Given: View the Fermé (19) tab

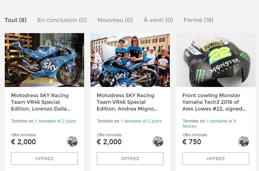Looking at the screenshot, I should (199, 20).
